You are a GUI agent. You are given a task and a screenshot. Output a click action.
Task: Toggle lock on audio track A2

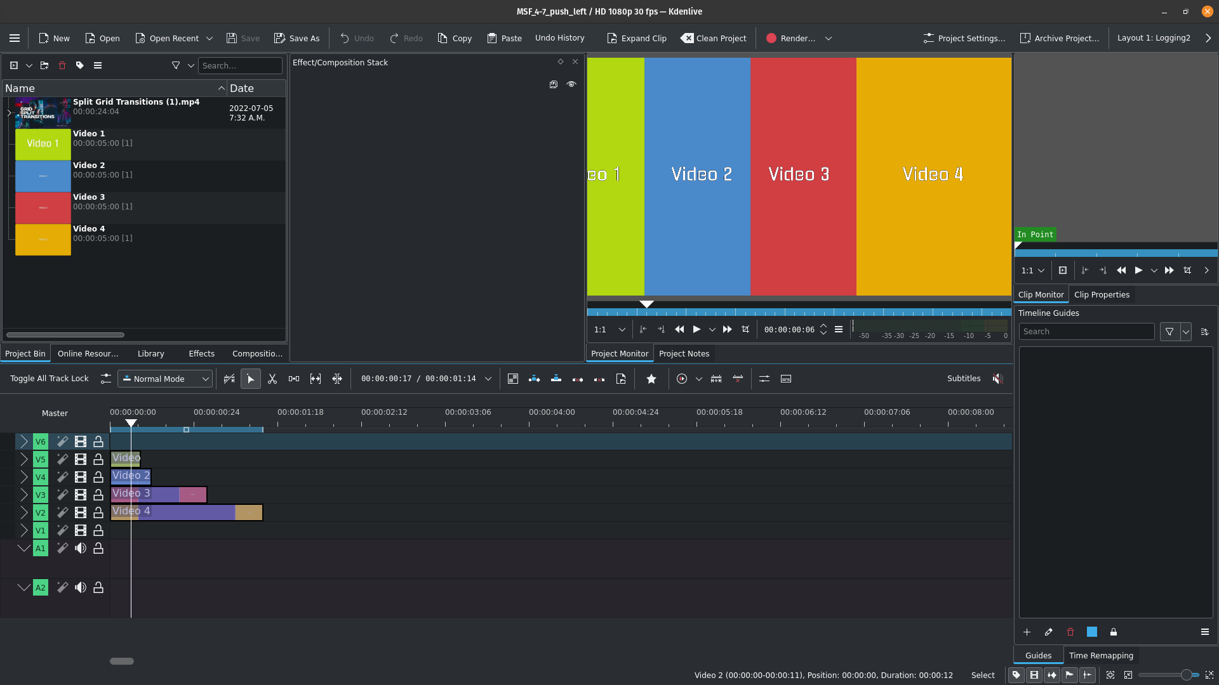click(x=98, y=587)
